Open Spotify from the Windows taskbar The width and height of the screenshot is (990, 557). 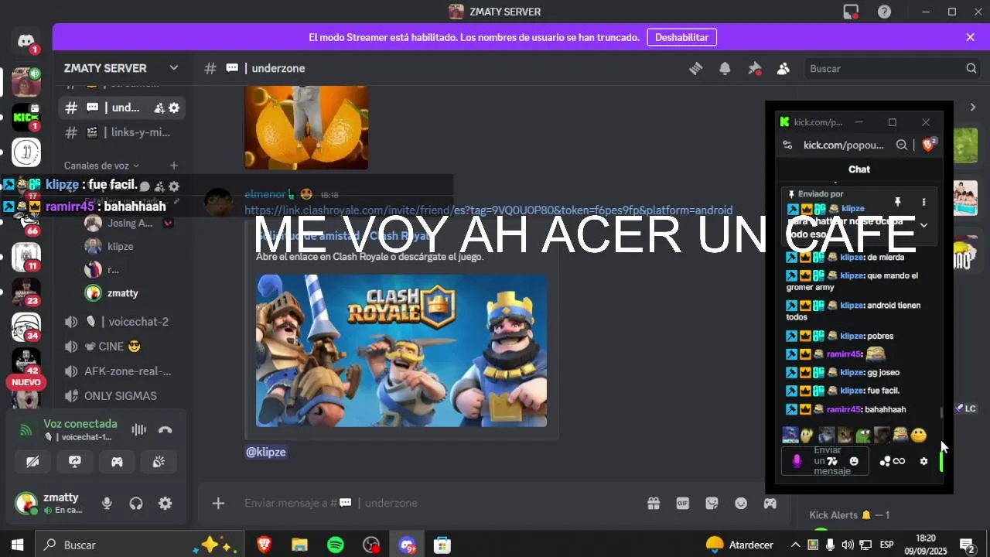[x=335, y=545]
